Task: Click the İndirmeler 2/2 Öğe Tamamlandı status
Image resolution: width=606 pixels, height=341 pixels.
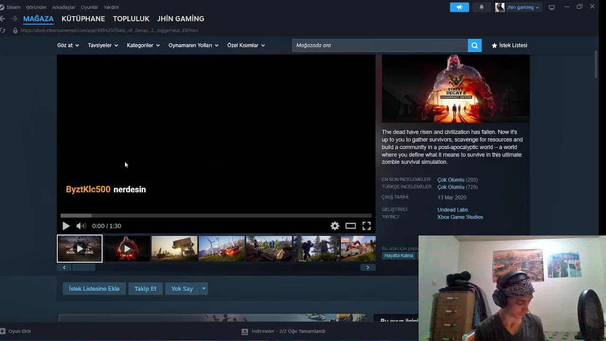Action: 288,332
